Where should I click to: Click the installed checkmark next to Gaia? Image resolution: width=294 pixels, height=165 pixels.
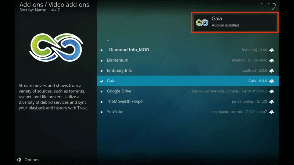[x=102, y=81]
